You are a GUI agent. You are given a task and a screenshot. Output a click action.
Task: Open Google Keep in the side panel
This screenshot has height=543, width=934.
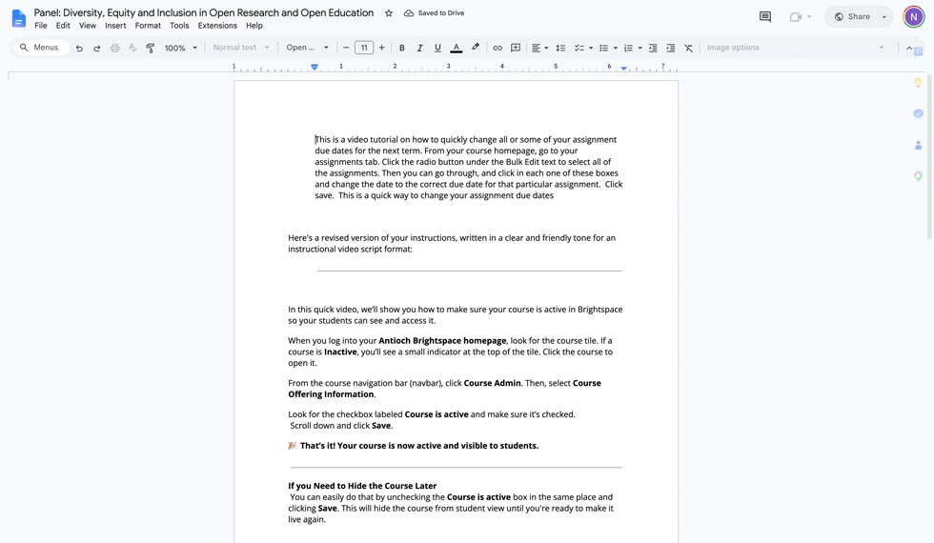coord(918,83)
